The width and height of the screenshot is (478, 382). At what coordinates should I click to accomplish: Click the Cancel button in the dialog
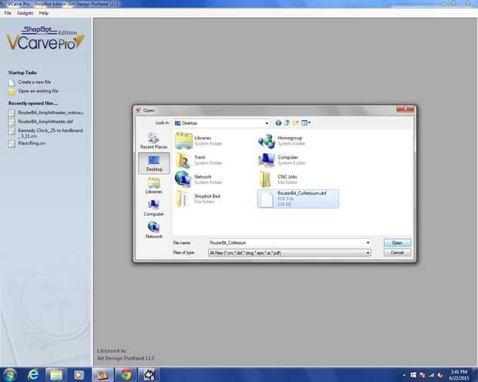pyautogui.click(x=397, y=253)
